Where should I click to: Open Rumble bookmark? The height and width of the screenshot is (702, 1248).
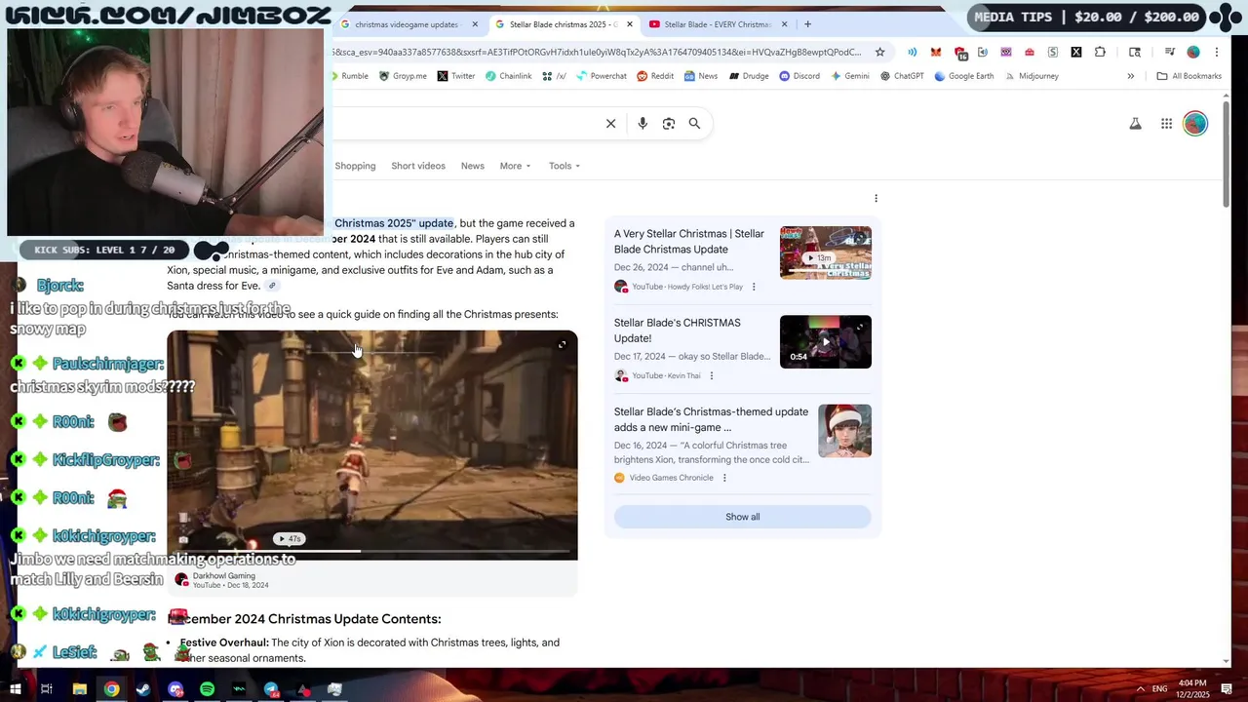click(350, 76)
